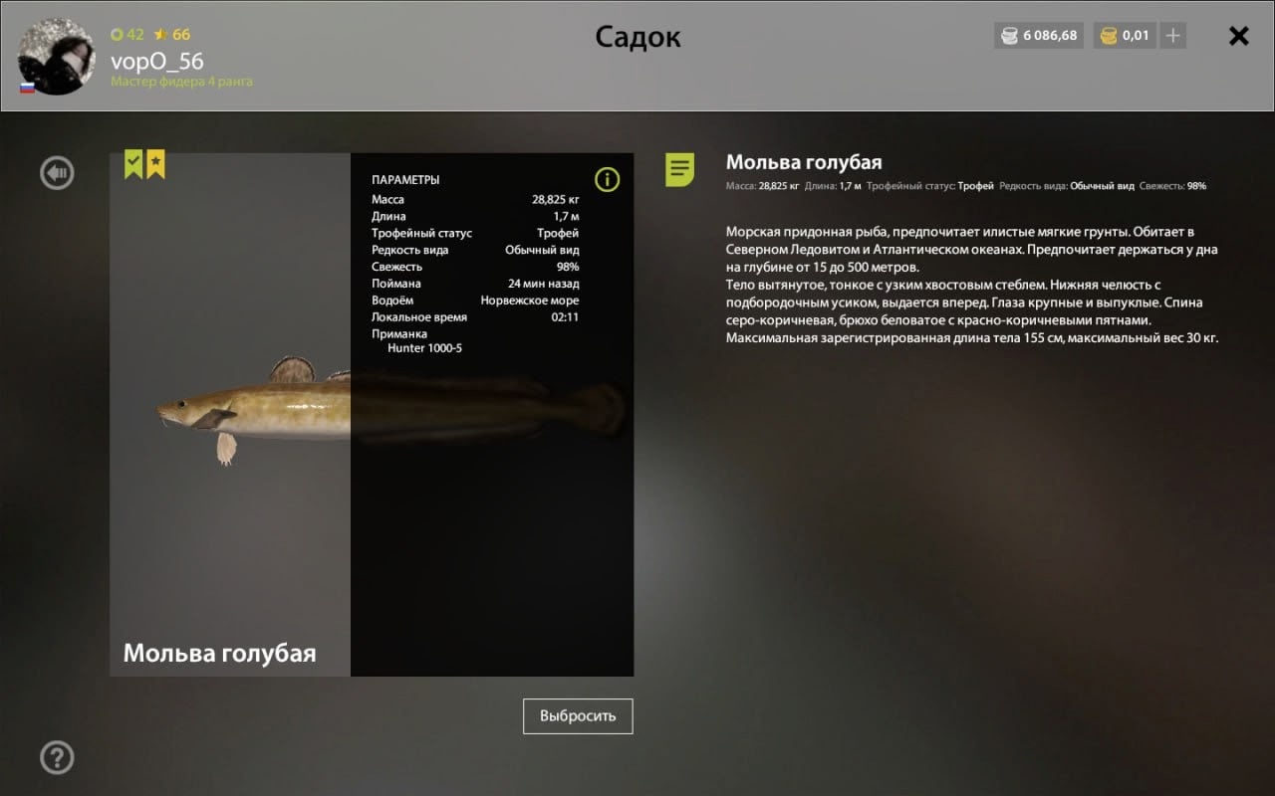
Task: Open the help question mark icon
Action: coord(57,757)
